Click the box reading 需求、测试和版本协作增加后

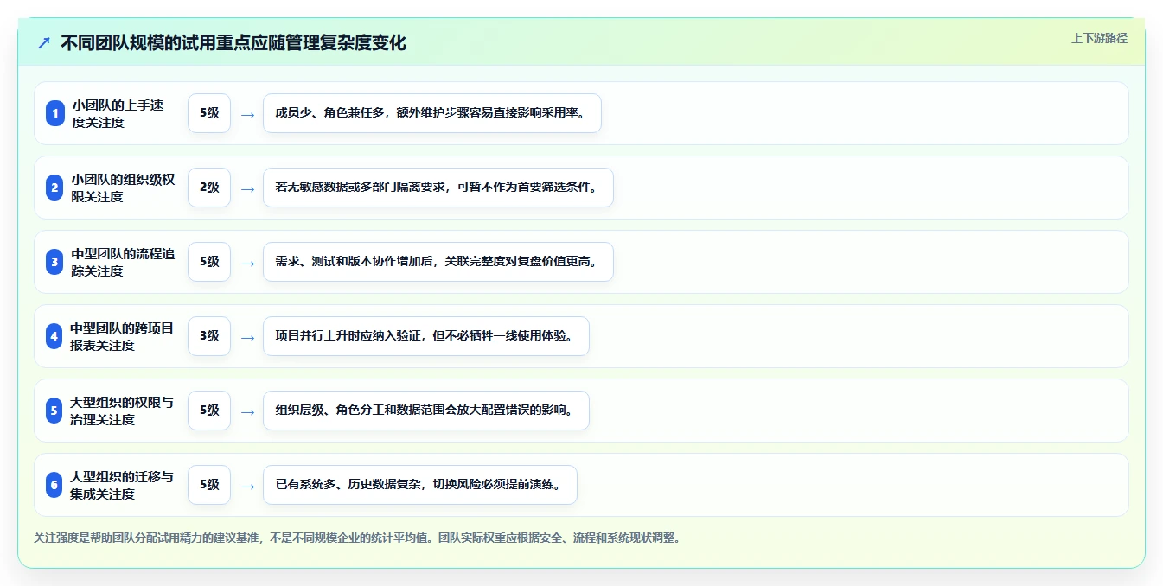coord(438,262)
